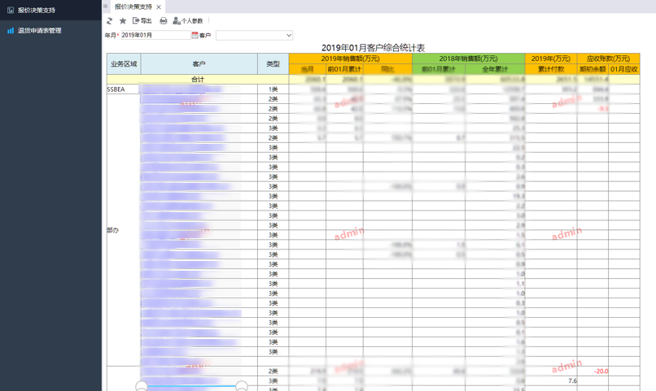This screenshot has height=391, width=656.
Task: Click the 2018年销售额(万元) header
Action: 468,59
